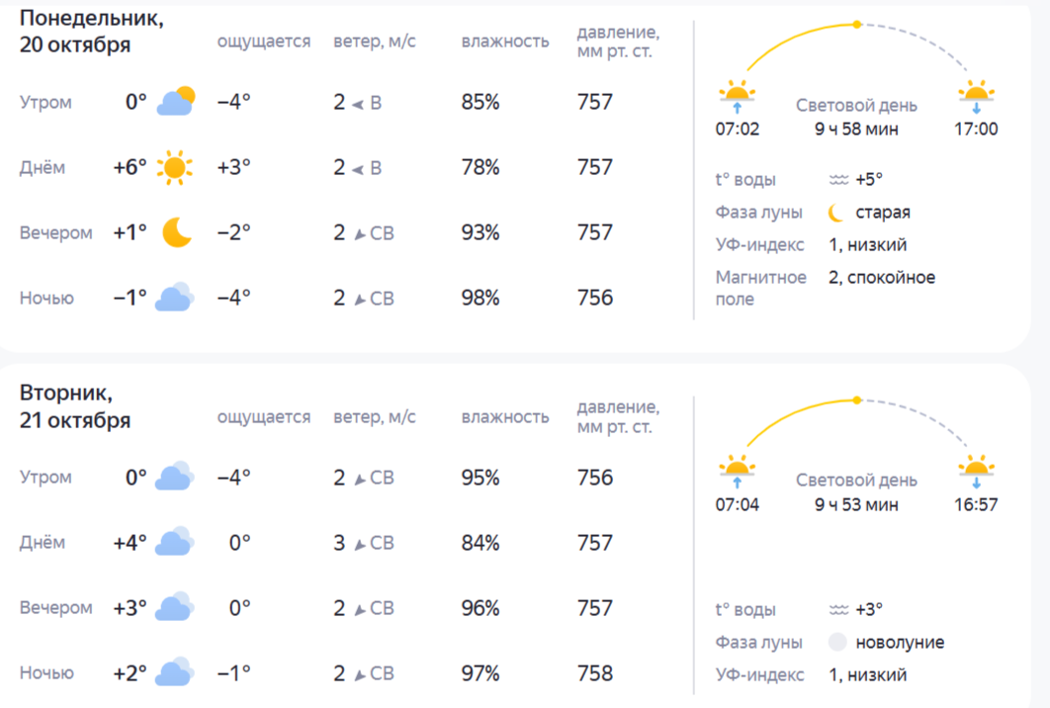Click the sunny icon for Monday daytime
The image size is (1050, 708).
175,167
